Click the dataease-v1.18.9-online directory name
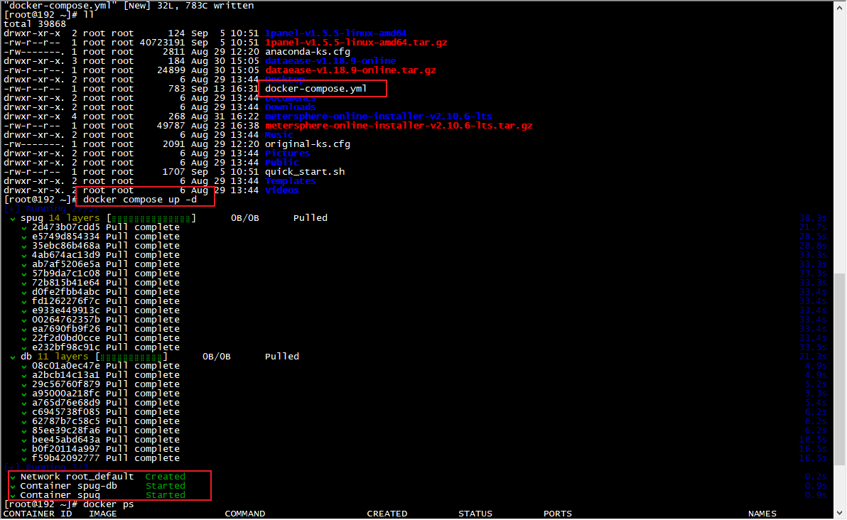 330,61
